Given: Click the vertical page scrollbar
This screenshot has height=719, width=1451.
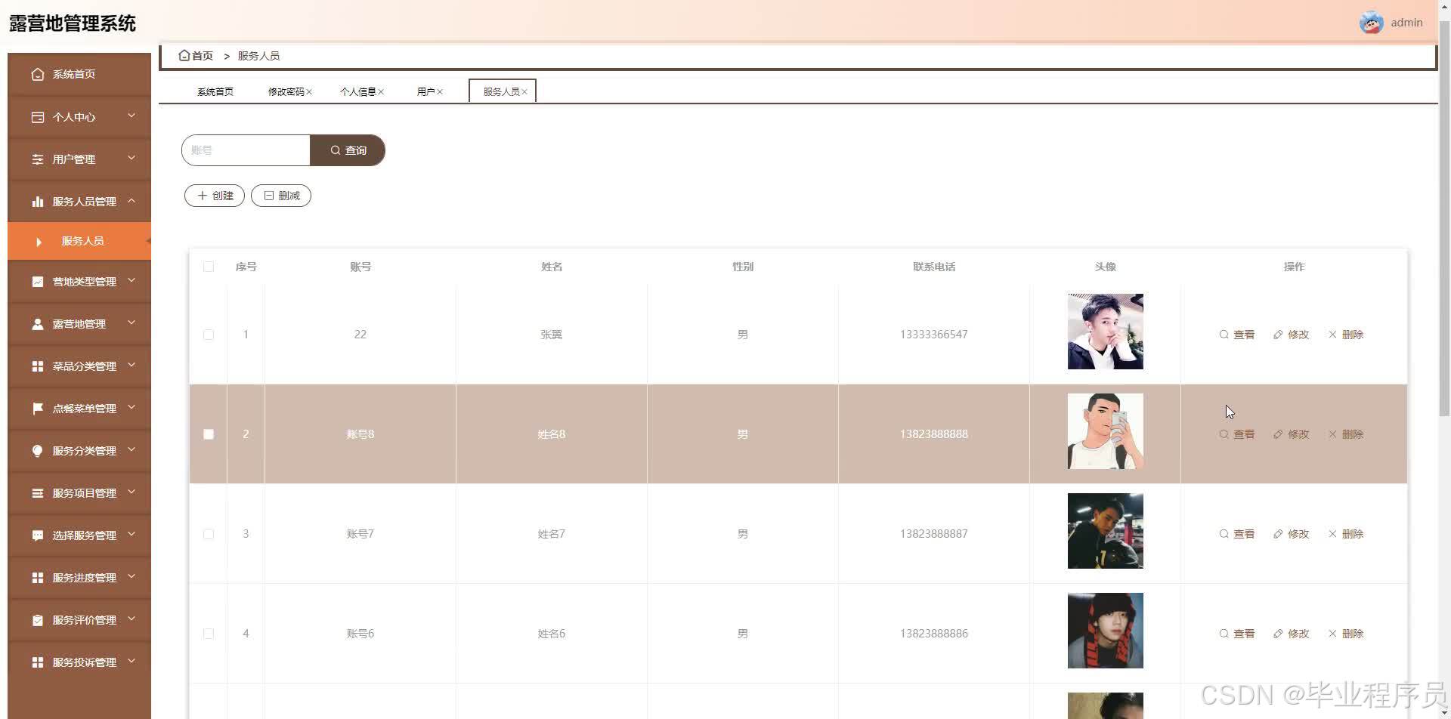Looking at the screenshot, I should (x=1444, y=219).
